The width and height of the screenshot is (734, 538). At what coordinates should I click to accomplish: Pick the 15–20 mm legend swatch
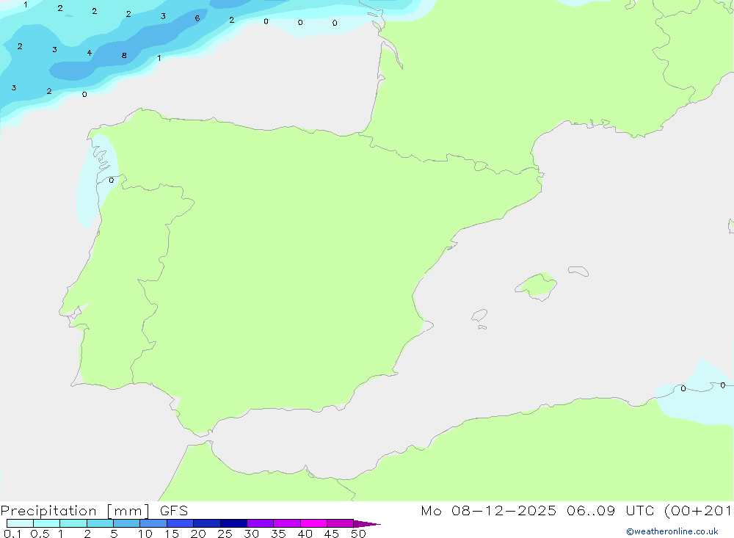(x=181, y=523)
